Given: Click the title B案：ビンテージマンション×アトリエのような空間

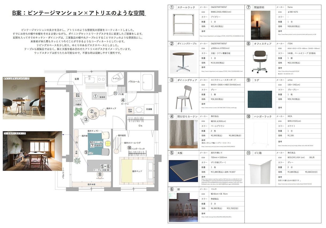Looking at the screenshot, I should pos(79,13).
